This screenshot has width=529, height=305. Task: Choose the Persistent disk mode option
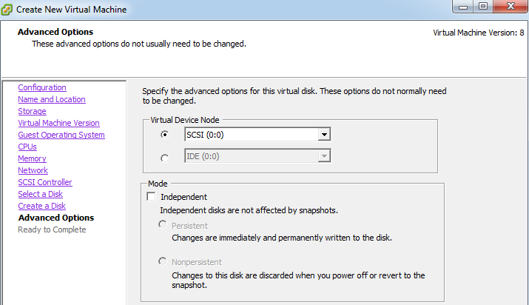click(163, 224)
